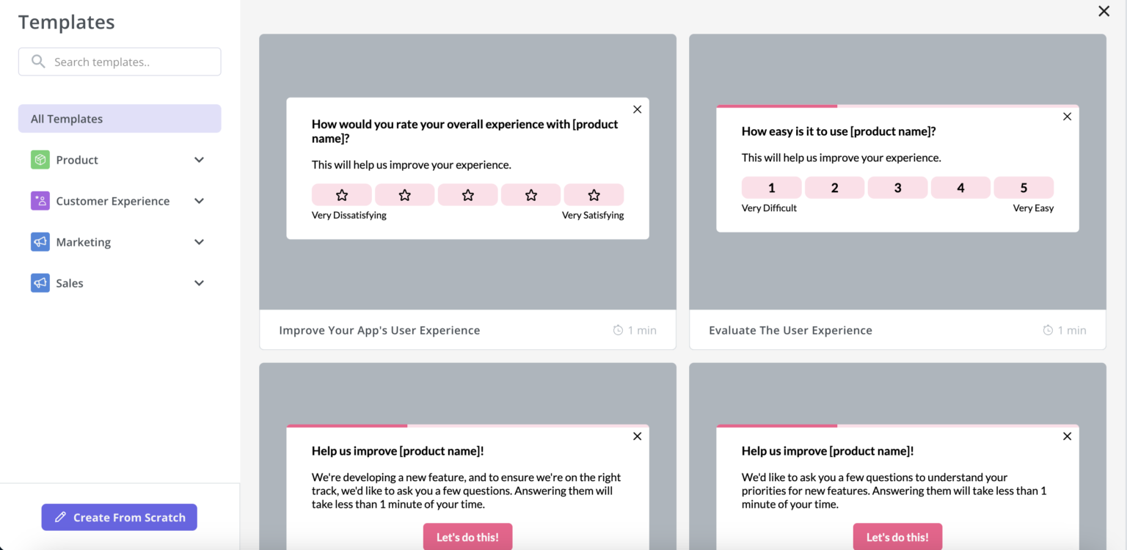Viewport: 1127px width, 550px height.
Task: Open the Customer Experience menu entry
Action: point(112,200)
